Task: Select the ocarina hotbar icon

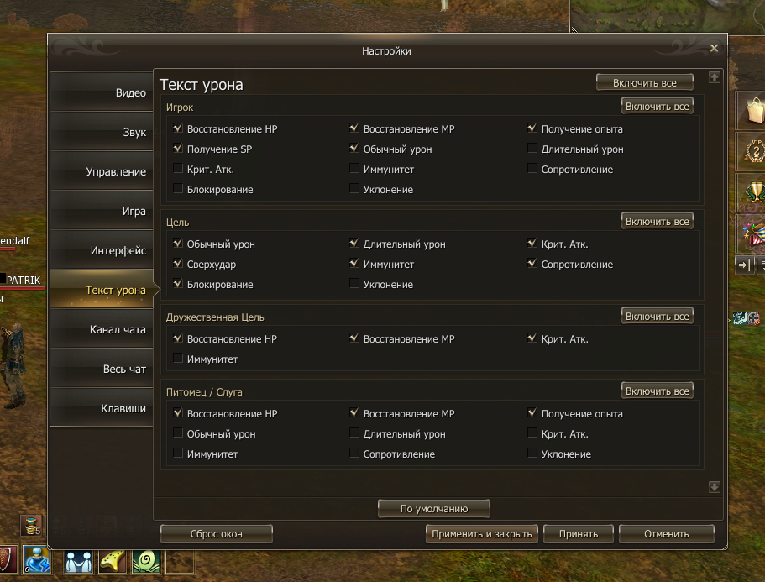Action: click(113, 561)
